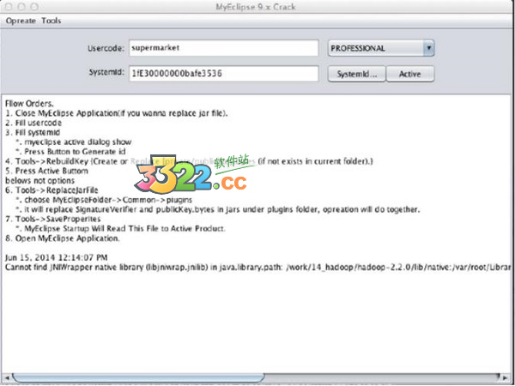Click the text 'Fllow Orders.'
This screenshot has height=386, width=515.
click(x=29, y=104)
